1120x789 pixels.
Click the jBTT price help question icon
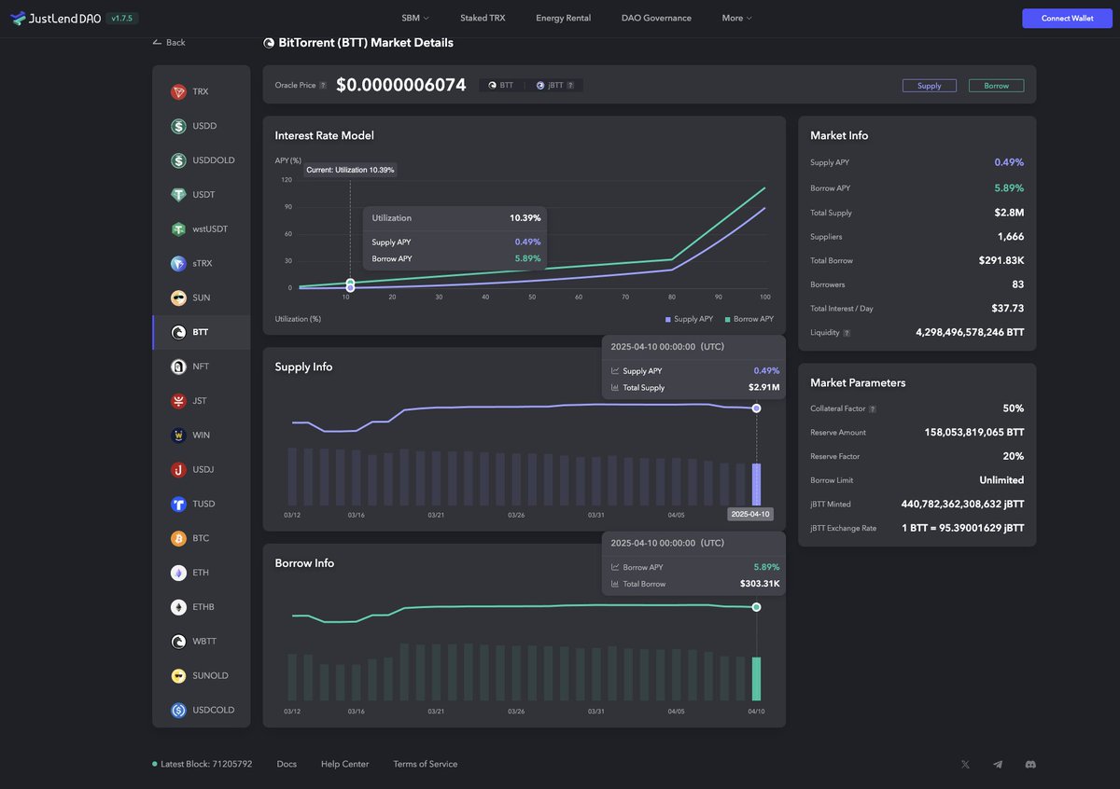point(570,85)
